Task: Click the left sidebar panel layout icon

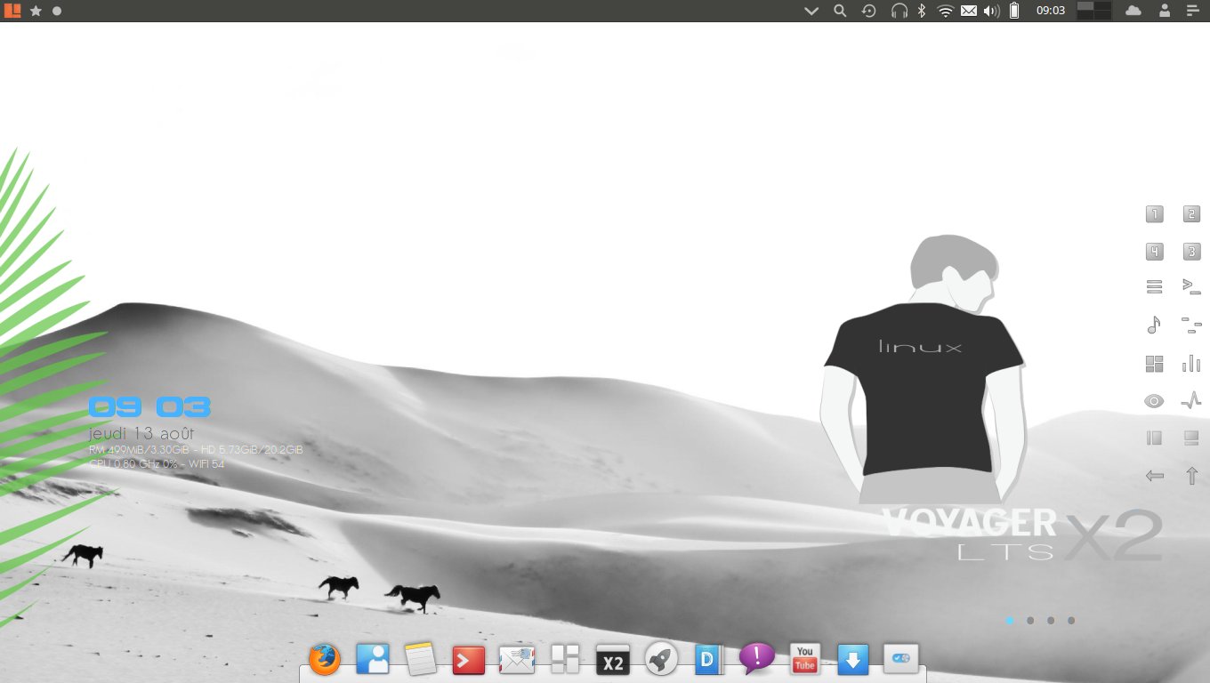Action: pyautogui.click(x=1154, y=438)
